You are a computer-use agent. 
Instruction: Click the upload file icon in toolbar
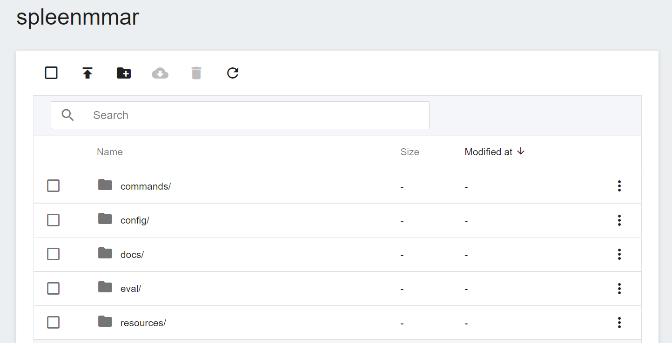pos(87,73)
